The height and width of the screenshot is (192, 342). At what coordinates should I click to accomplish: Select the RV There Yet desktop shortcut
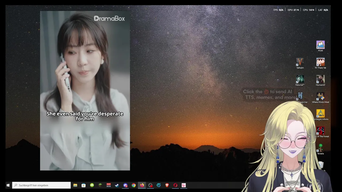coord(320,63)
